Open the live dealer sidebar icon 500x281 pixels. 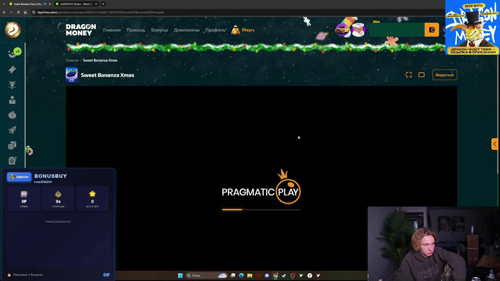pyautogui.click(x=12, y=100)
